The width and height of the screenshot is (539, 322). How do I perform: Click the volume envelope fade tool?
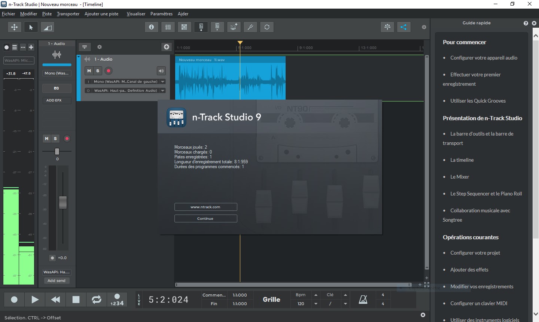48,27
